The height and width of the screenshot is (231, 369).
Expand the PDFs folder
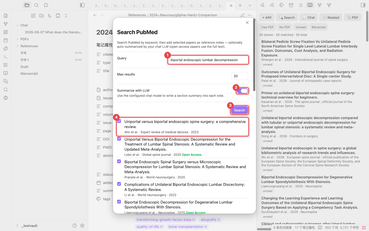pyautogui.click(x=17, y=39)
